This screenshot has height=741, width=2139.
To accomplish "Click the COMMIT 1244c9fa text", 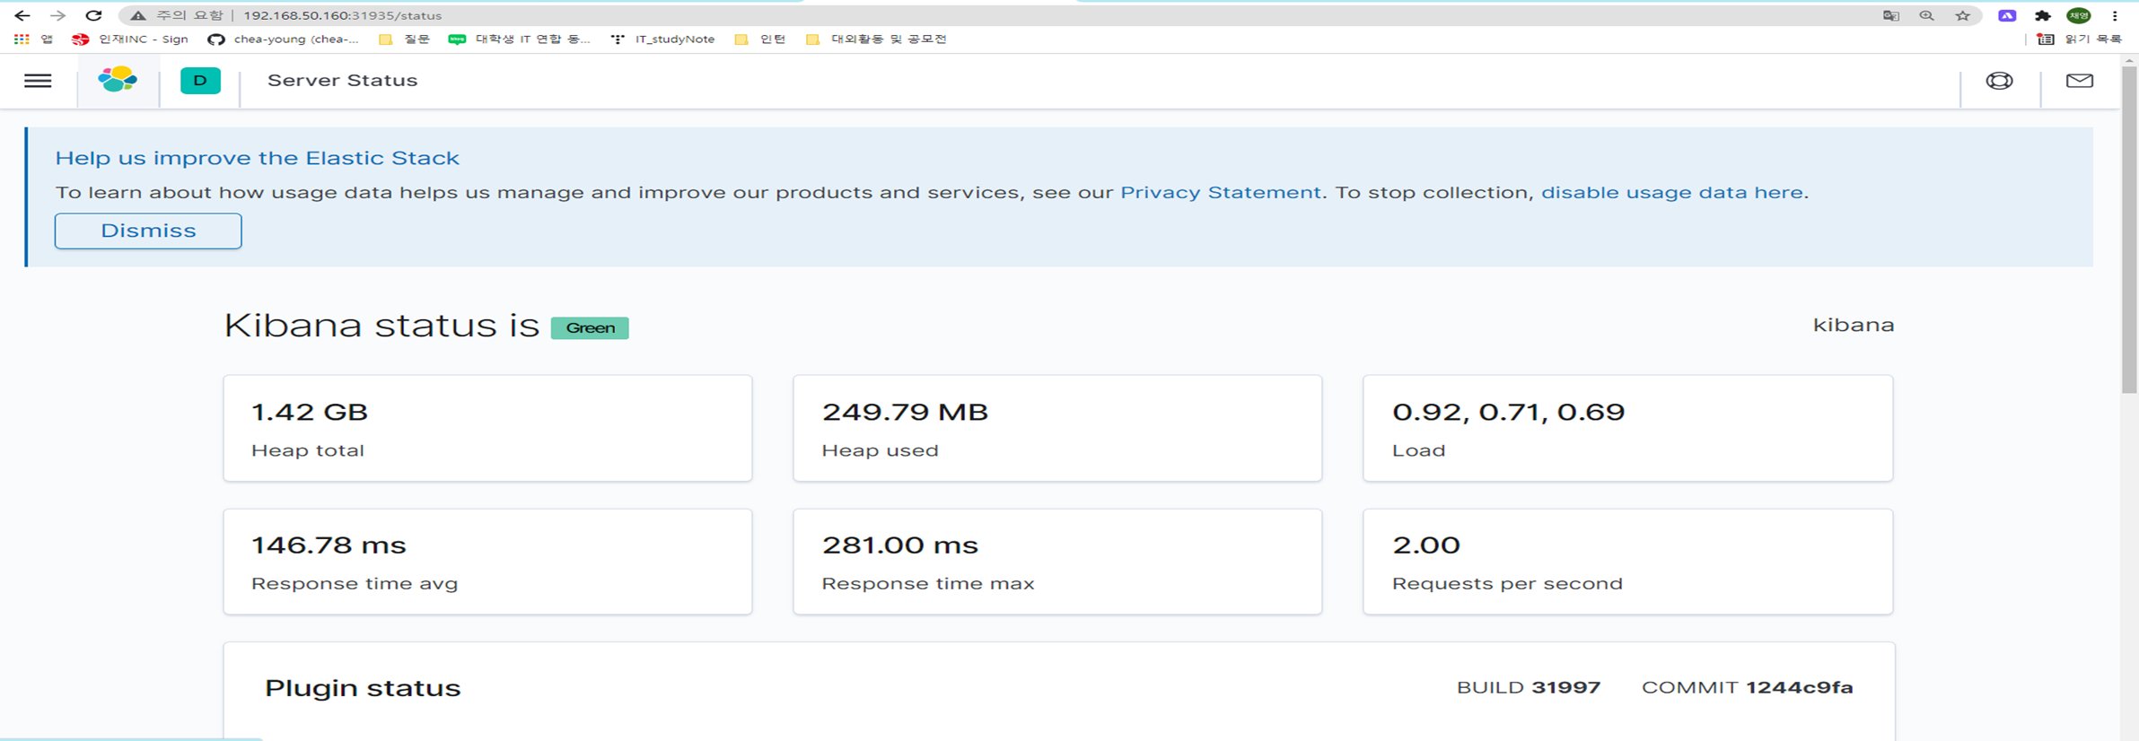I will pos(1748,688).
